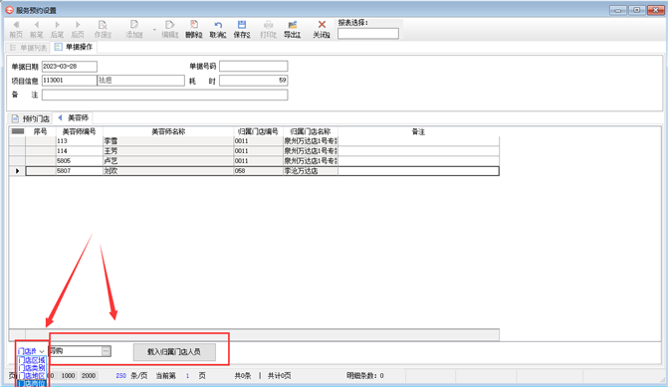Viewport: 668px width, 387px height.
Task: Click the cancel/undo (取消) toolbar icon
Action: pos(218,25)
